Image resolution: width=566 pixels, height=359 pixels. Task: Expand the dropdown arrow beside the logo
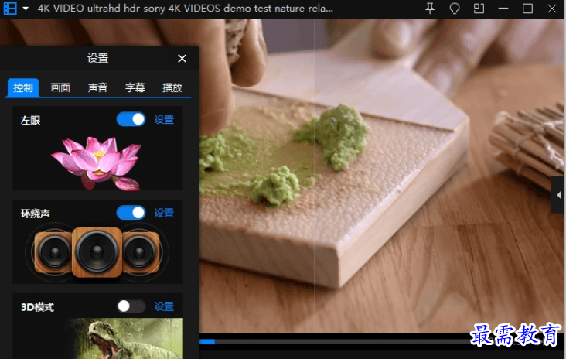[26, 9]
